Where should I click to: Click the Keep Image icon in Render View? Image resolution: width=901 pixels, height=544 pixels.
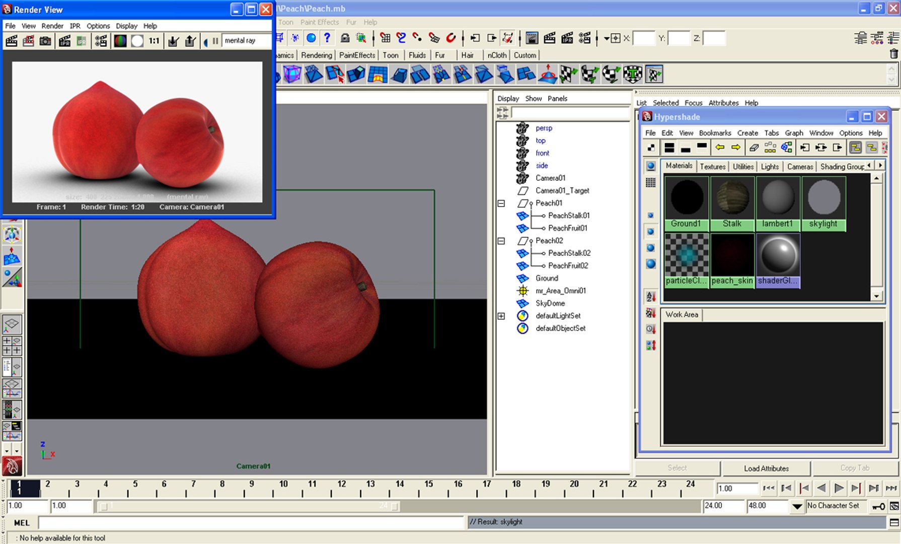(x=173, y=41)
